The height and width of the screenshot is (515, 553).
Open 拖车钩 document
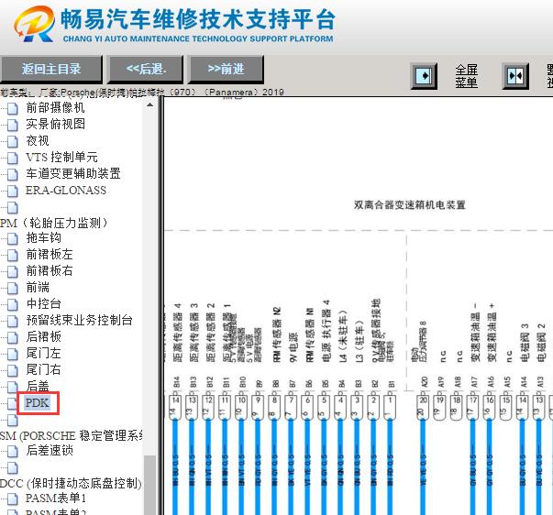point(43,238)
